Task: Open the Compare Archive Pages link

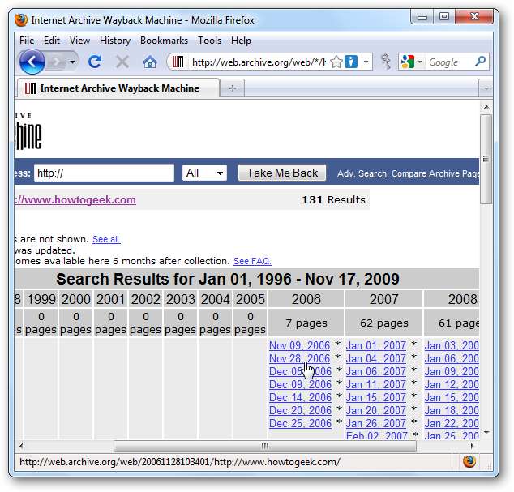Action: (x=435, y=173)
